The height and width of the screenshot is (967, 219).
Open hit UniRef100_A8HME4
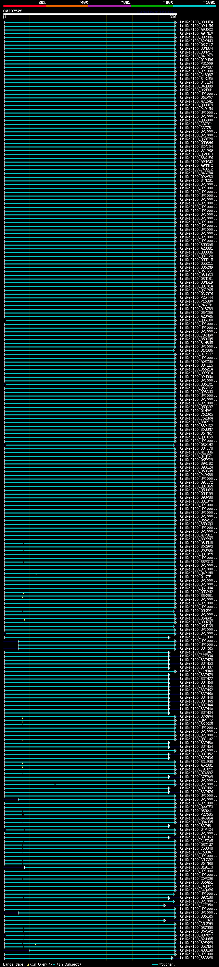tap(196, 22)
